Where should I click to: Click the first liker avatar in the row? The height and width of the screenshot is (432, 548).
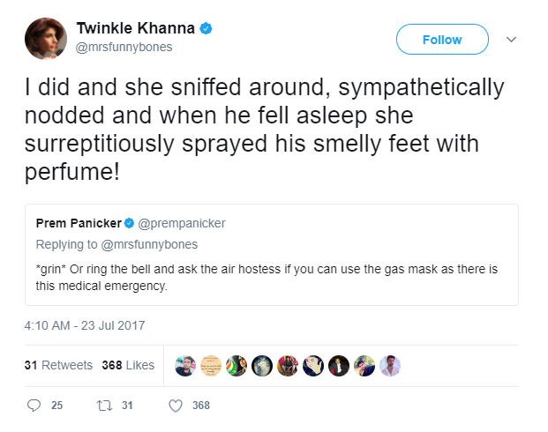[x=184, y=365]
